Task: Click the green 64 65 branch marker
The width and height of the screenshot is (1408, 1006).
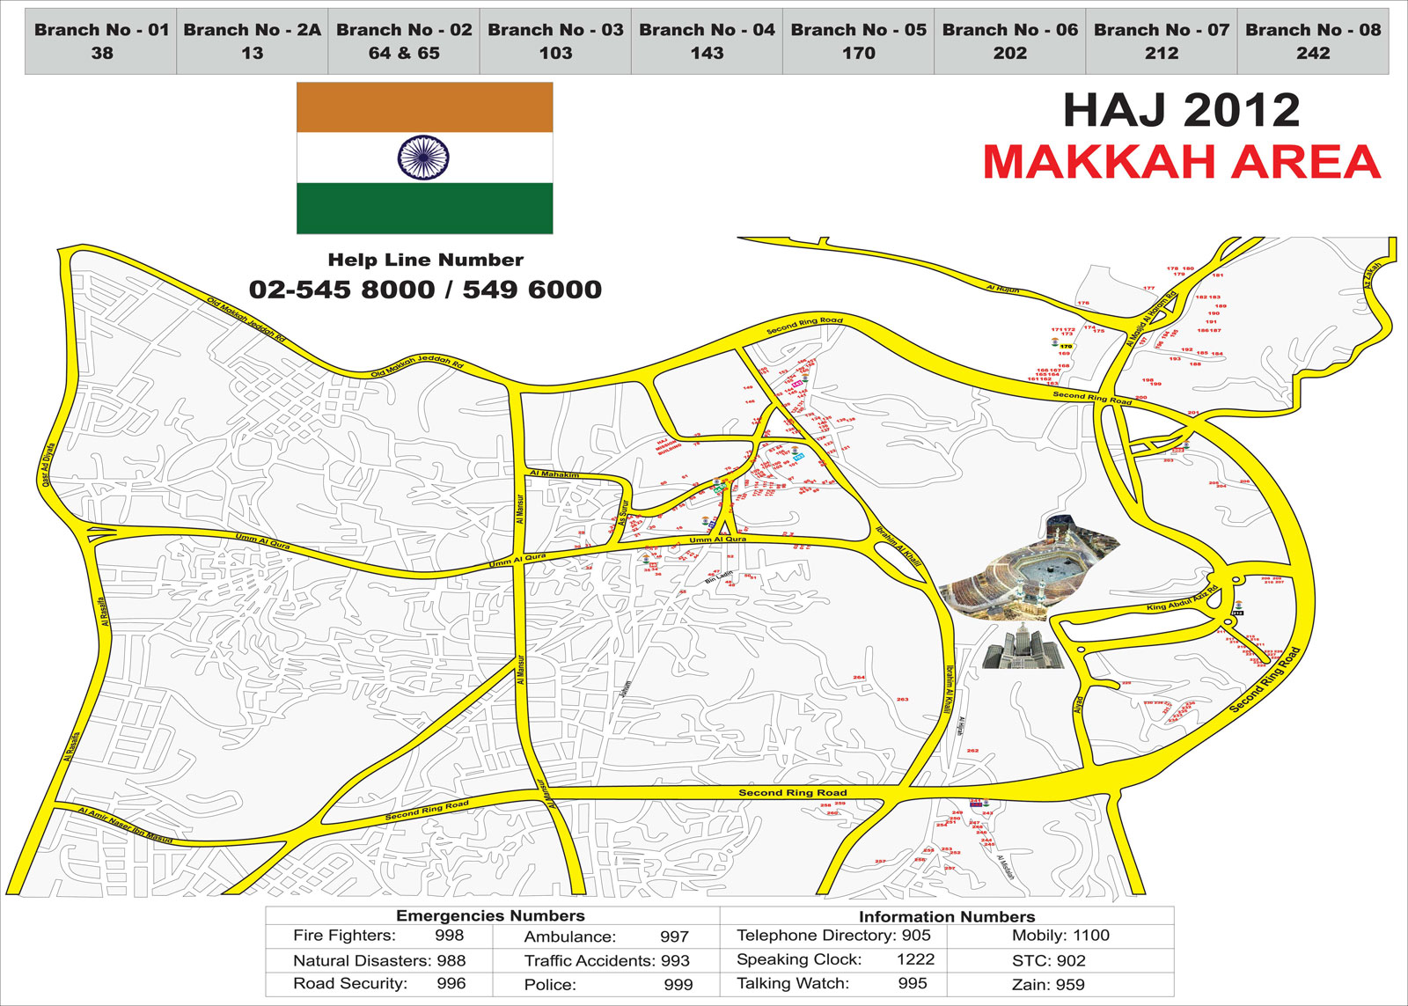Action: click(720, 490)
